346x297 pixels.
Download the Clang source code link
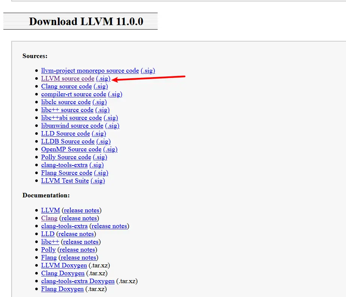tap(66, 86)
